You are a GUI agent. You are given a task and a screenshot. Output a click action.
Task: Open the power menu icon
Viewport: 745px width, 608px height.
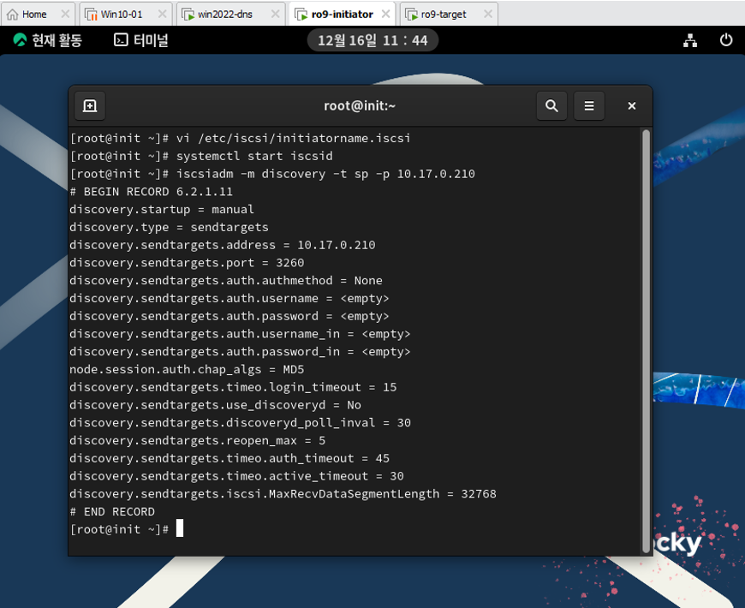(x=726, y=40)
